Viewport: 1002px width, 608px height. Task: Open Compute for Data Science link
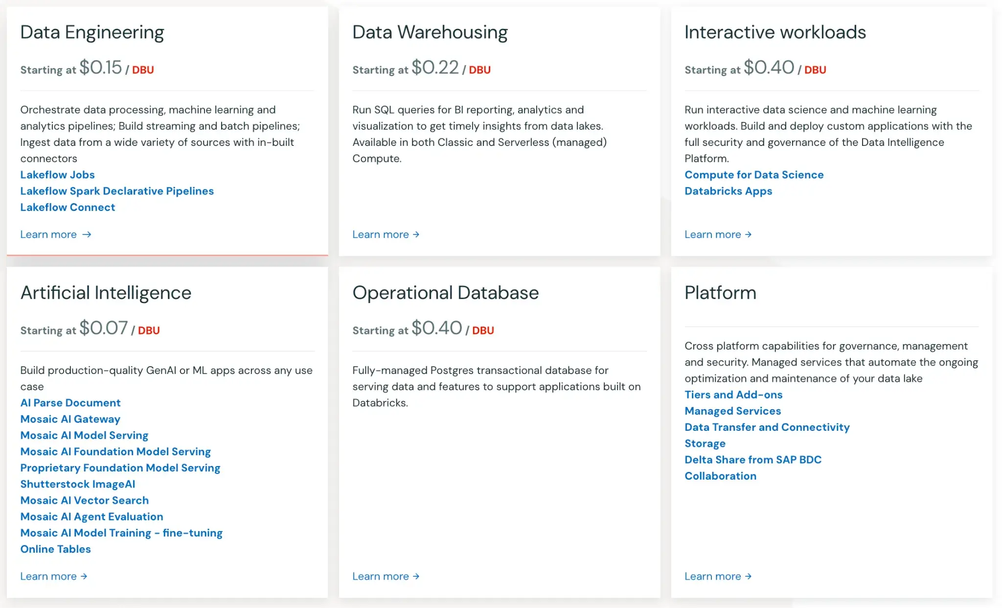tap(754, 175)
